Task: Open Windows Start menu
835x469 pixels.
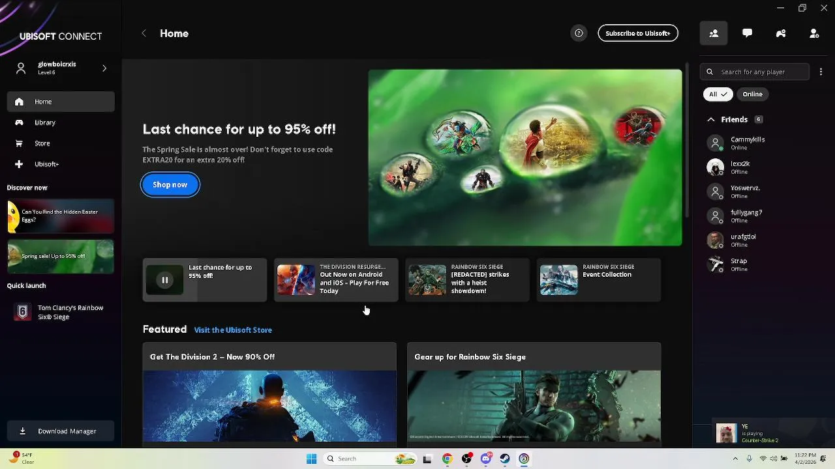Action: tap(311, 459)
